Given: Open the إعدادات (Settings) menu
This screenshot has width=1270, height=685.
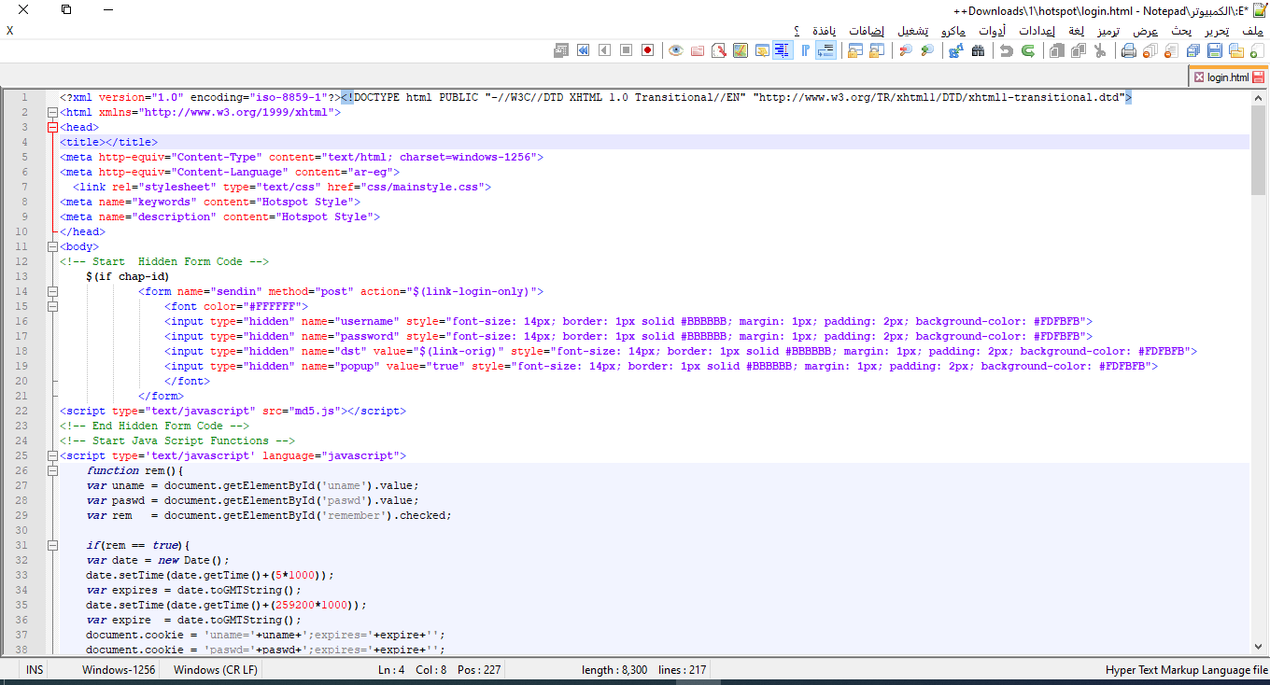Looking at the screenshot, I should coord(1037,31).
